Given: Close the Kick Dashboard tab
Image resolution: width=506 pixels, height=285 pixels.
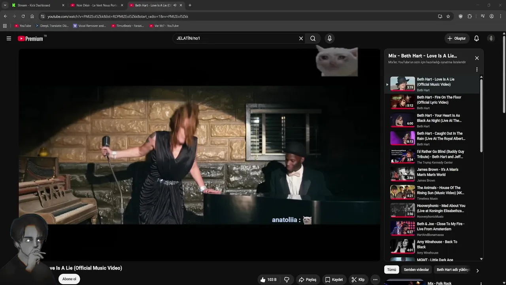Looking at the screenshot, I should 63,5.
